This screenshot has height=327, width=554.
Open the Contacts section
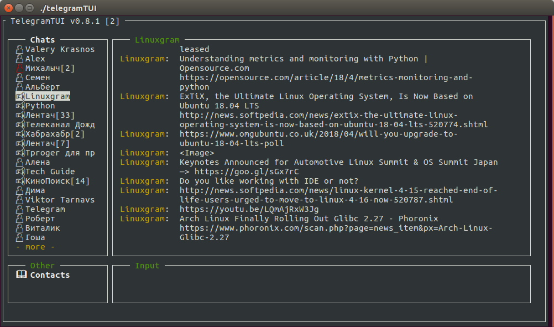click(50, 275)
